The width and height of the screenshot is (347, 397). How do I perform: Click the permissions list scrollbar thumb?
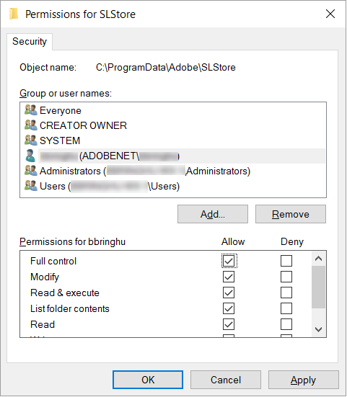pos(318,287)
